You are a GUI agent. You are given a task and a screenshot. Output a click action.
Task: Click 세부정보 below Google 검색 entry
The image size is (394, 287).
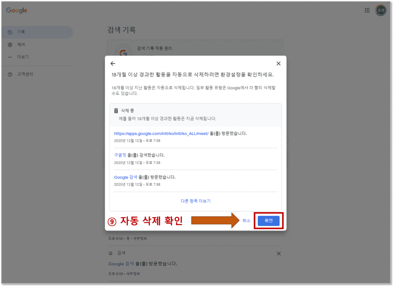pyautogui.click(x=133, y=274)
